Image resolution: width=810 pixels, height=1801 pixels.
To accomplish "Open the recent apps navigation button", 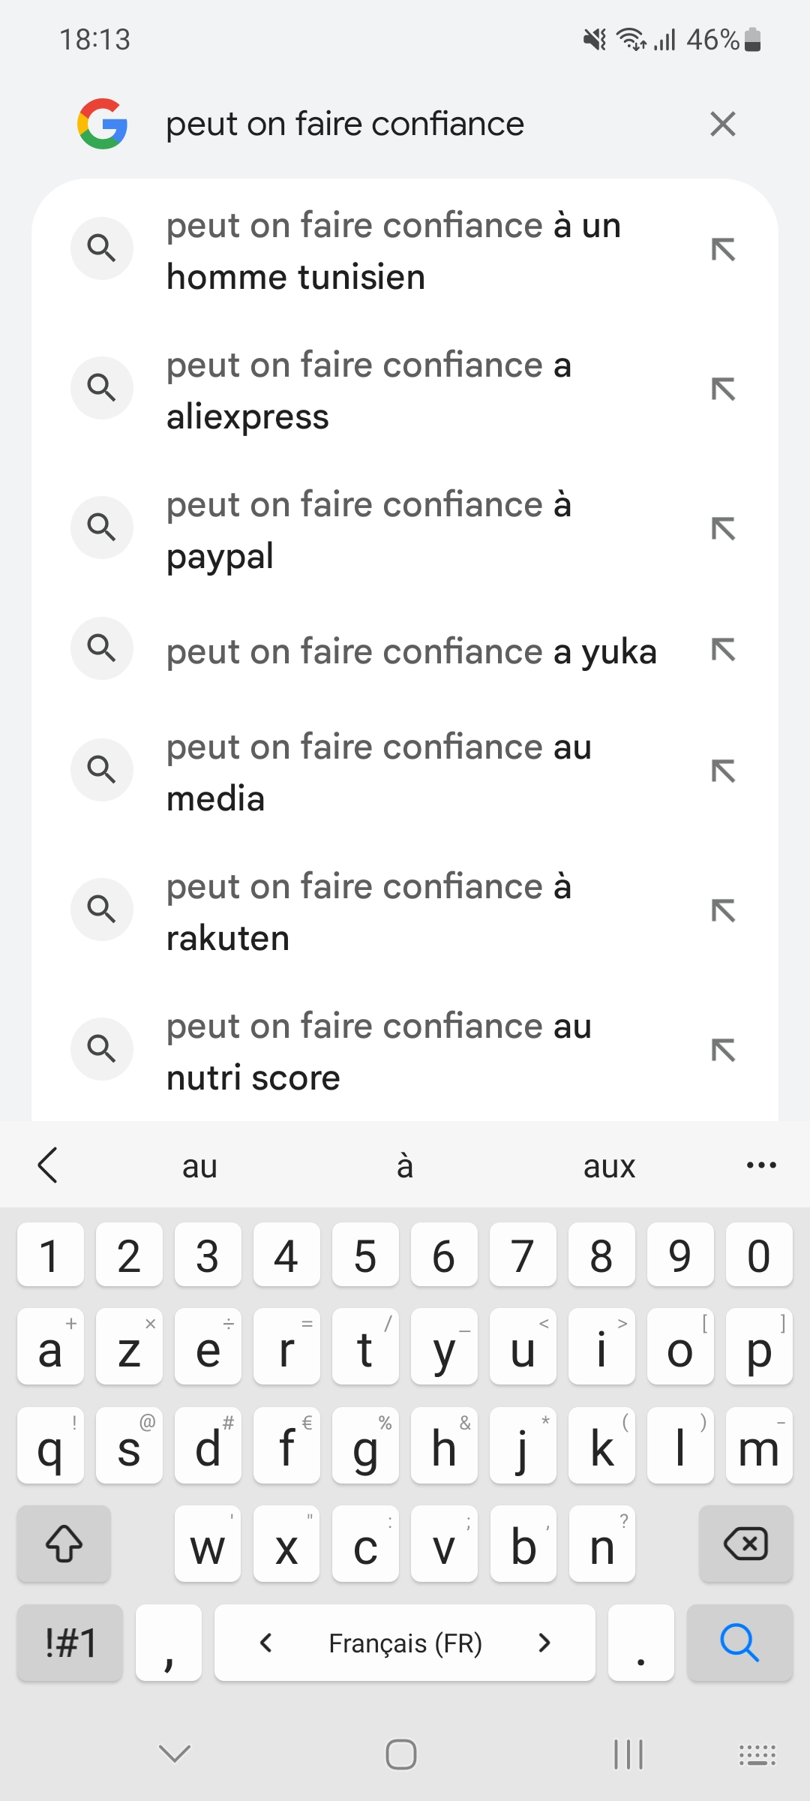I will click(628, 1754).
